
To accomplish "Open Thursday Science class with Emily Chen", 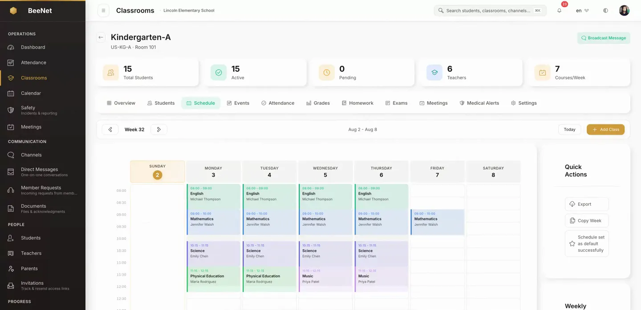I will tap(381, 254).
